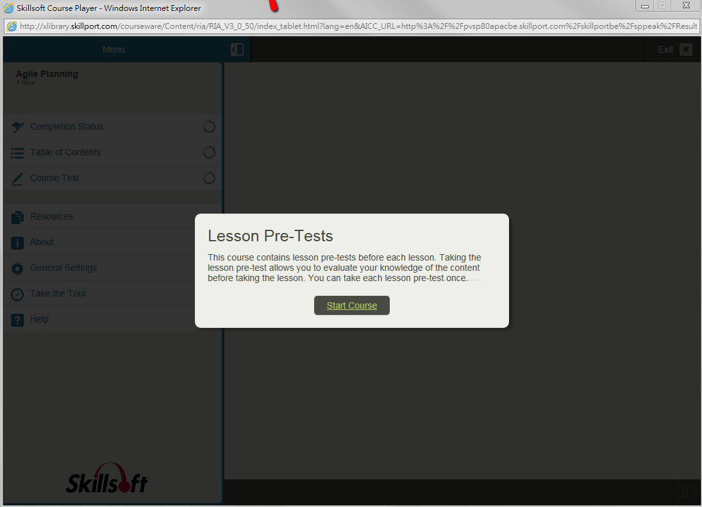702x507 pixels.
Task: Click the Course Test progress circle
Action: 209,178
